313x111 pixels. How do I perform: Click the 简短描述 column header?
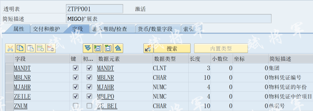coord(291,59)
